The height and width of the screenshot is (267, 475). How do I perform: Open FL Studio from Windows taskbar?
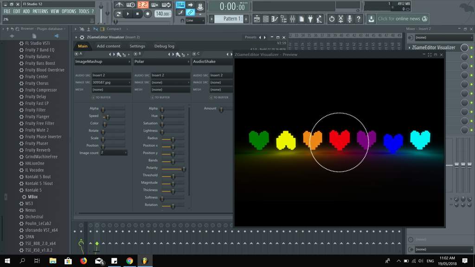(x=145, y=261)
